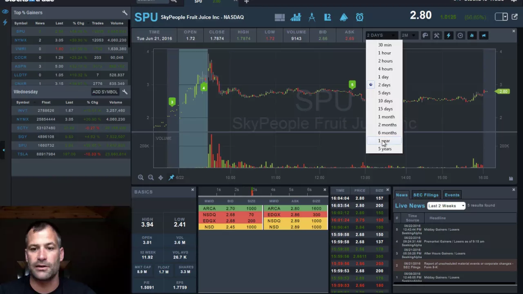Viewport: 523px width, 294px height.
Task: Click chart news marker 5
Action: [x=352, y=85]
